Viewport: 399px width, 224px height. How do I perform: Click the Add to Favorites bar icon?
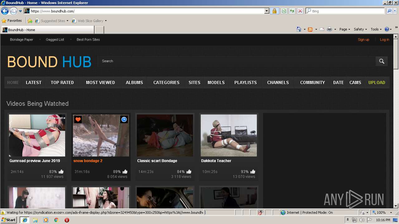pos(30,21)
